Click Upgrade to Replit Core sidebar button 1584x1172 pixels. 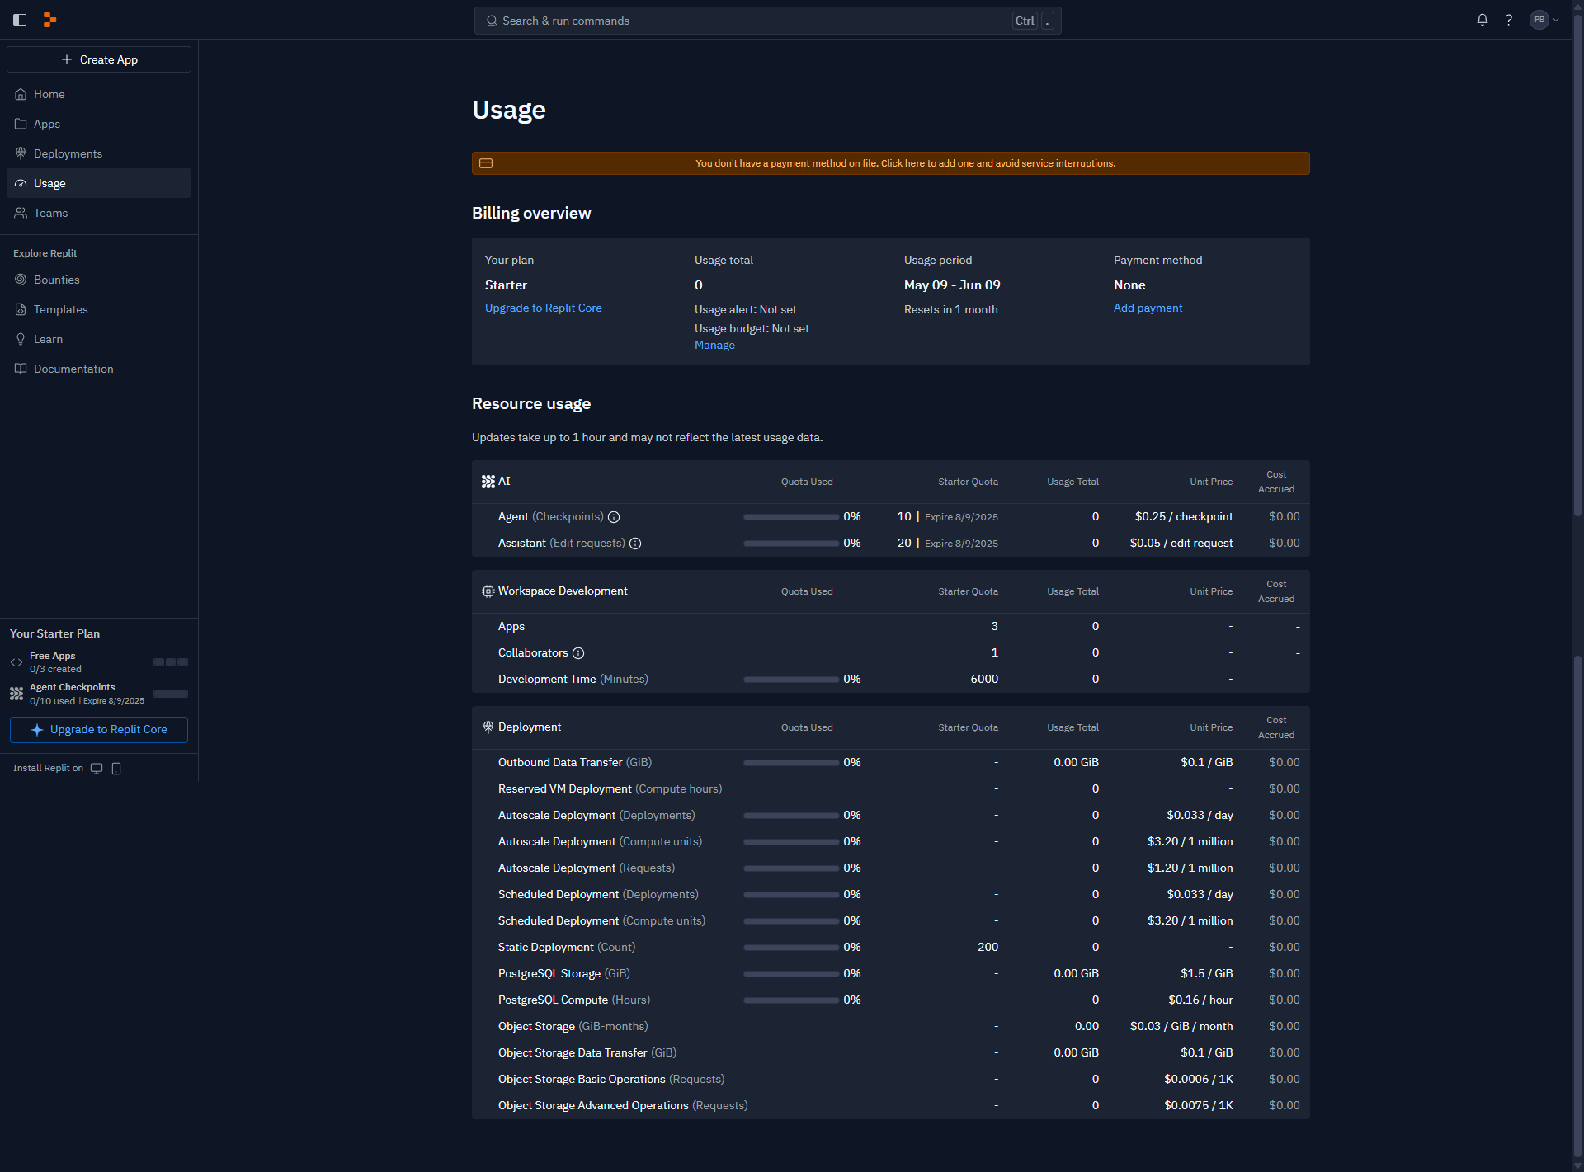[99, 730]
